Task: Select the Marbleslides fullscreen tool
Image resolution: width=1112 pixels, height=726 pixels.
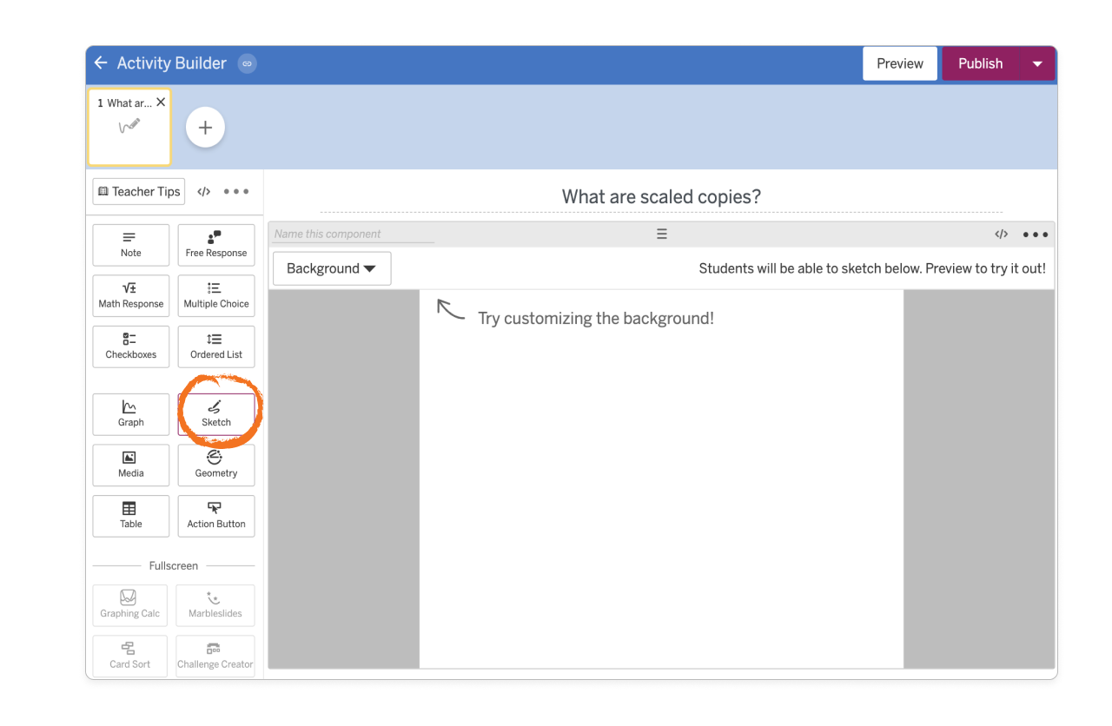Action: coord(215,605)
